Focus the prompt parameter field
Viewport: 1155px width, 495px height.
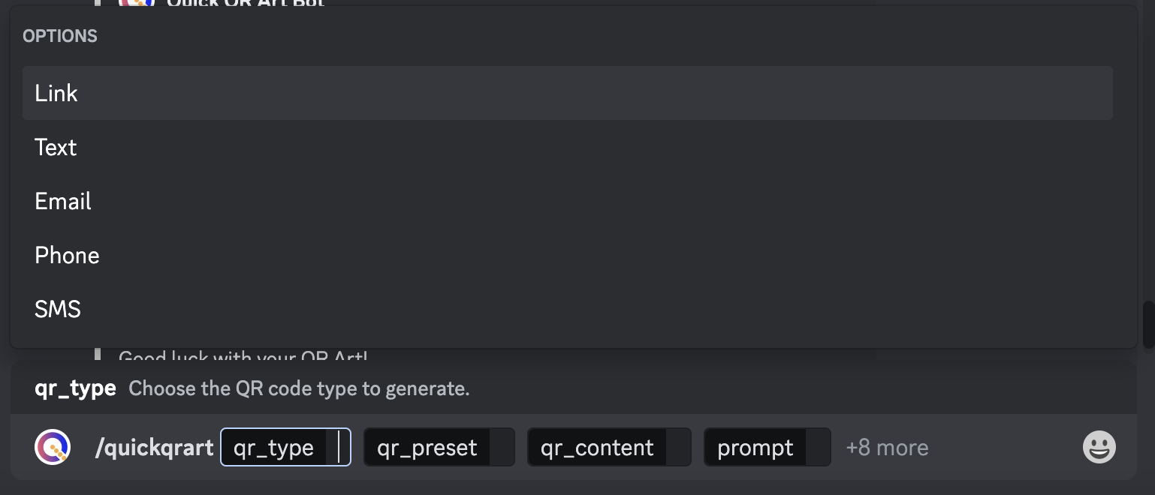766,448
